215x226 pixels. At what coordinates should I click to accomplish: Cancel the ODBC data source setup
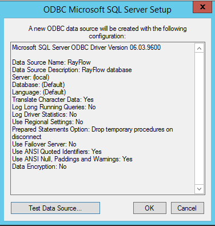pyautogui.click(x=188, y=208)
